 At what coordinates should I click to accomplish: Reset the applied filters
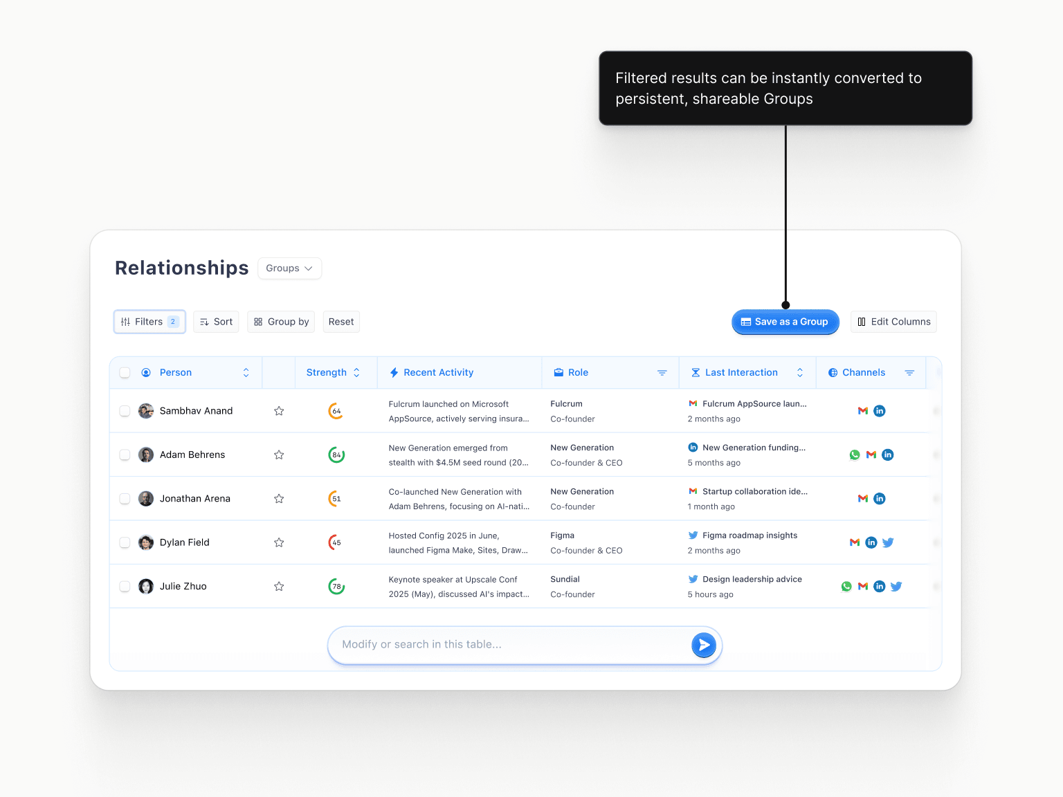pyautogui.click(x=341, y=322)
